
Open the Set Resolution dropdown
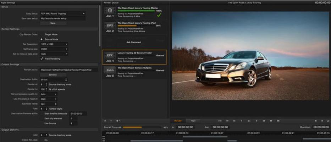pos(54,44)
